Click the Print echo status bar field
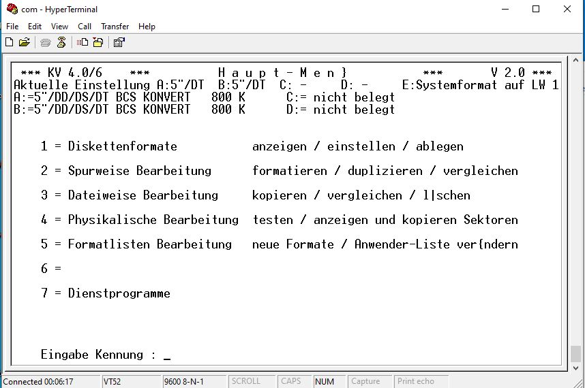Screen dimensions: 585x388 pyautogui.click(x=416, y=381)
